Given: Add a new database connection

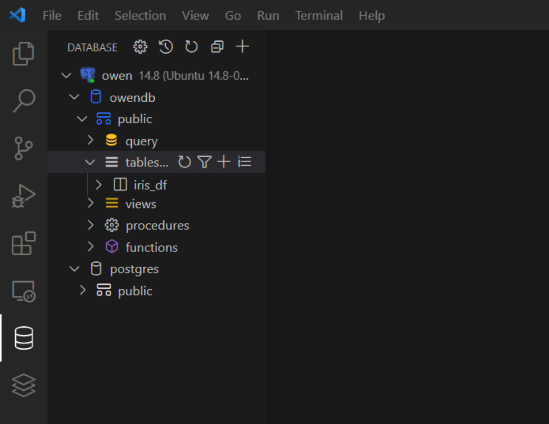Looking at the screenshot, I should click(242, 47).
